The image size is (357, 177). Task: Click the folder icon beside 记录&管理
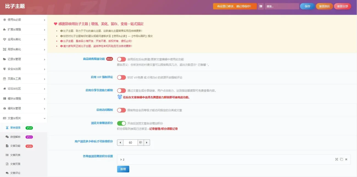click(x=4, y=59)
